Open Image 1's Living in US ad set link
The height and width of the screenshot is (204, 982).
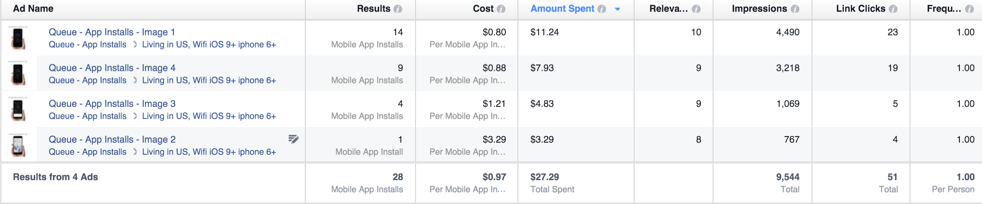(x=209, y=45)
